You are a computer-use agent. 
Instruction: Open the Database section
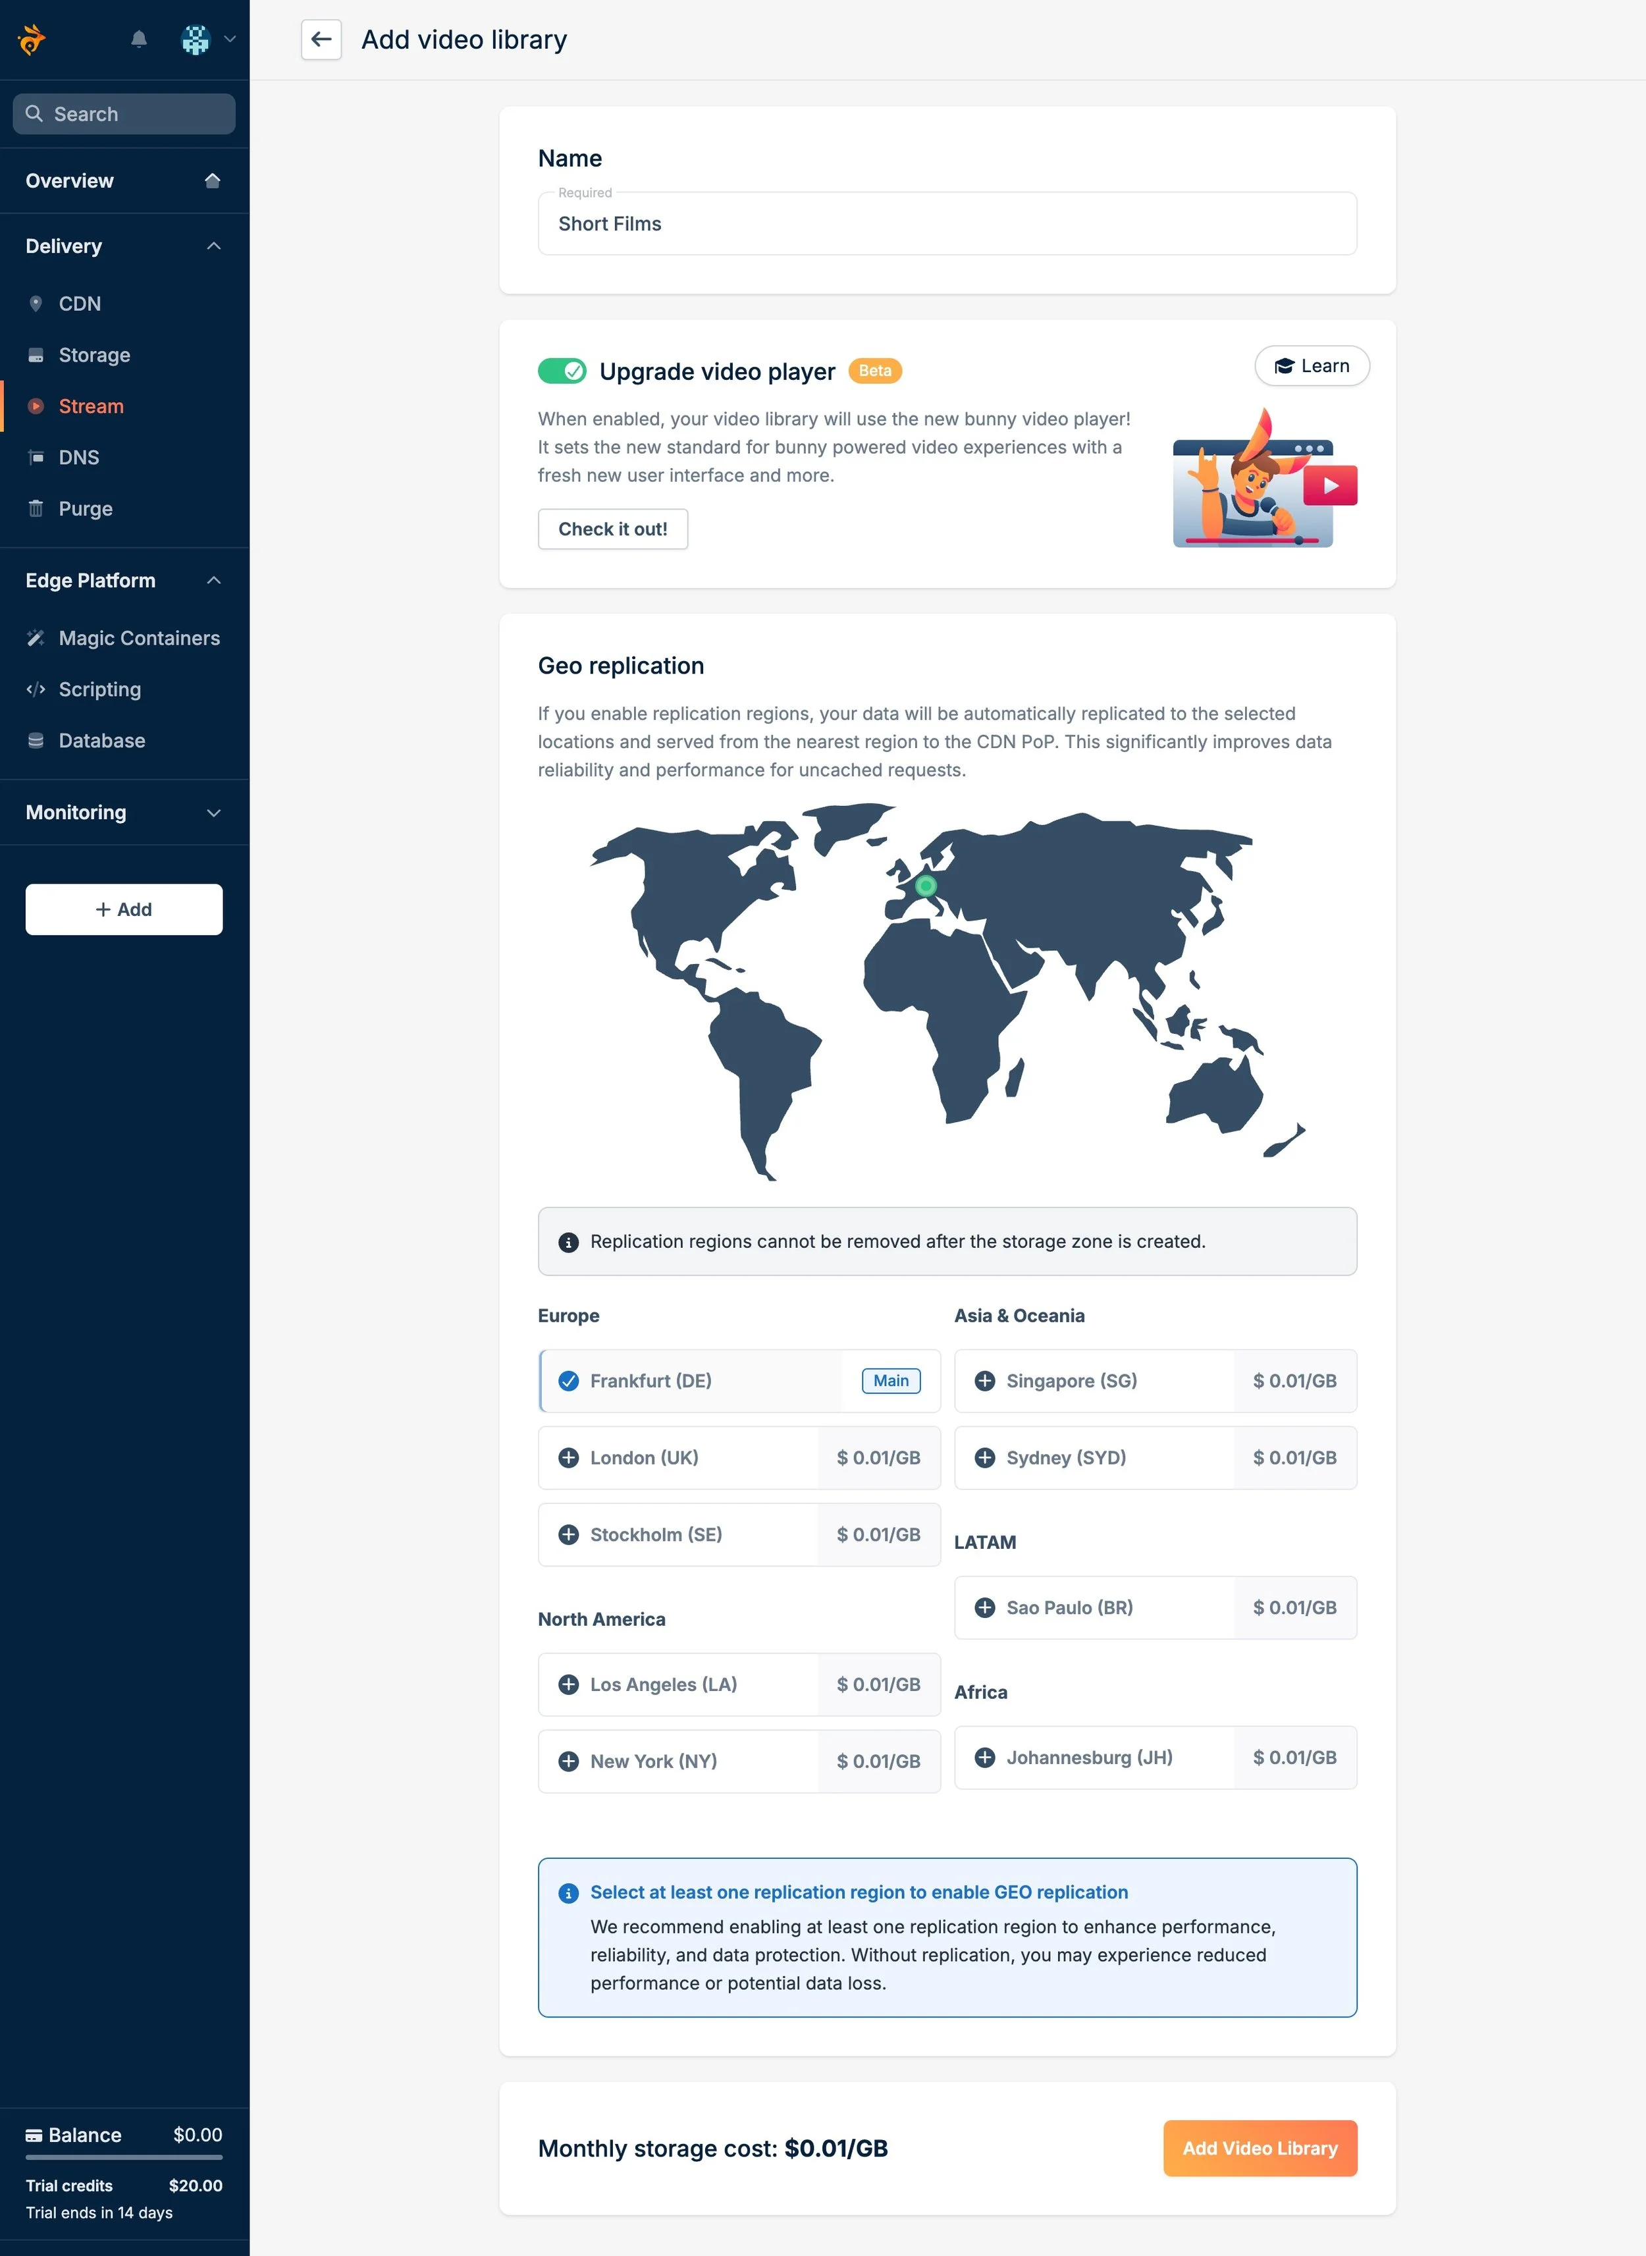[x=103, y=740]
